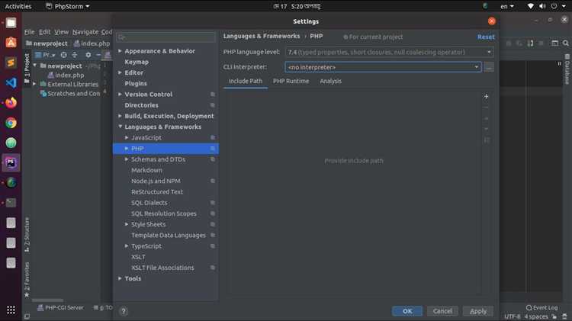Expand Build, Execution, Deployment group
This screenshot has width=572, height=321.
coord(120,116)
